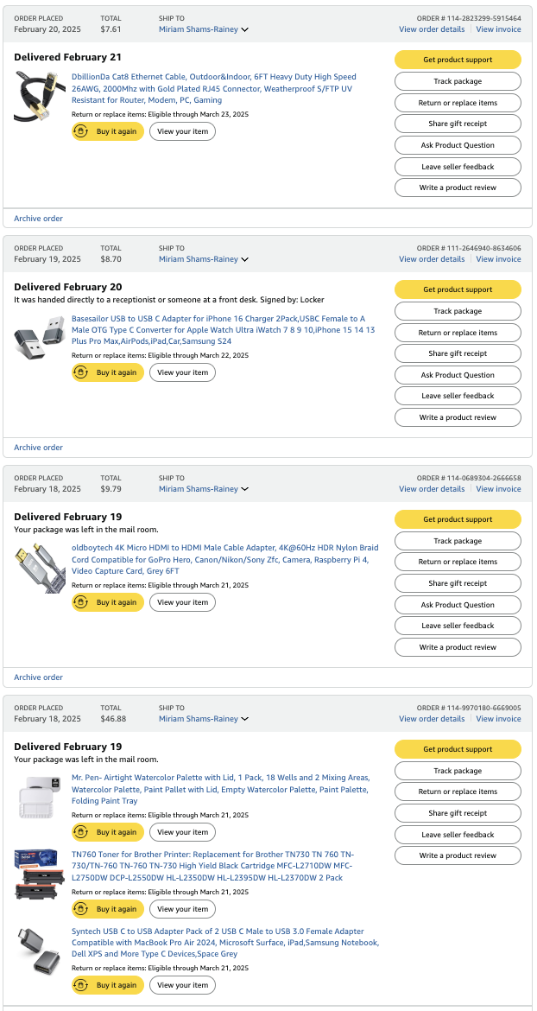View order details for order 114-9970180-6669005
The height and width of the screenshot is (1011, 537).
click(x=432, y=719)
